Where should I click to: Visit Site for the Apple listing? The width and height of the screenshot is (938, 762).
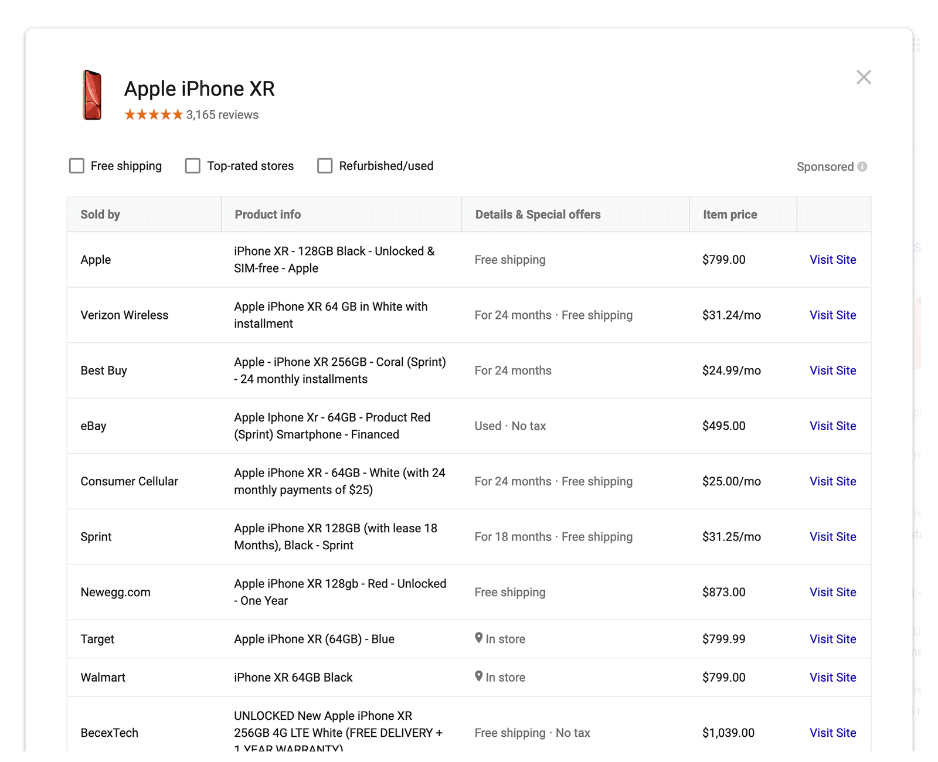(x=832, y=260)
